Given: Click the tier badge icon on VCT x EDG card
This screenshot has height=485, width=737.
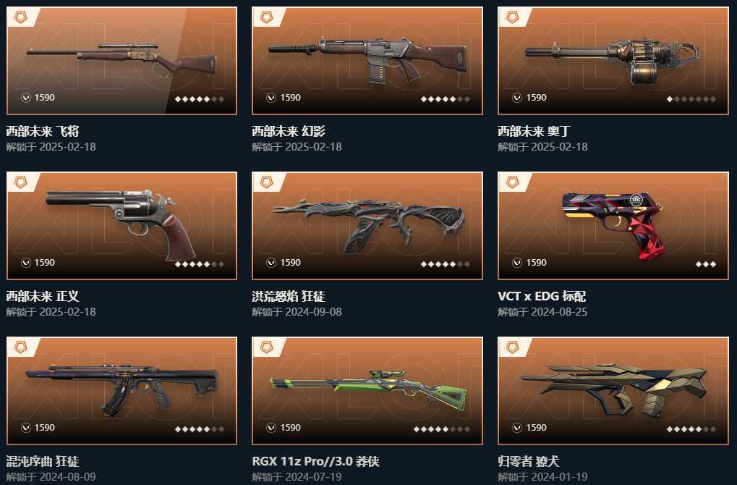Looking at the screenshot, I should [512, 182].
